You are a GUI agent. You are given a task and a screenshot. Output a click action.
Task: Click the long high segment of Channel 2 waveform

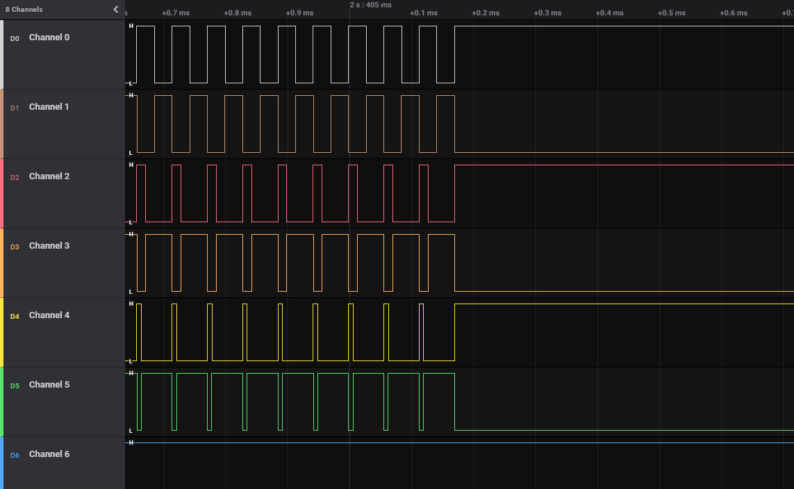[x=625, y=165]
